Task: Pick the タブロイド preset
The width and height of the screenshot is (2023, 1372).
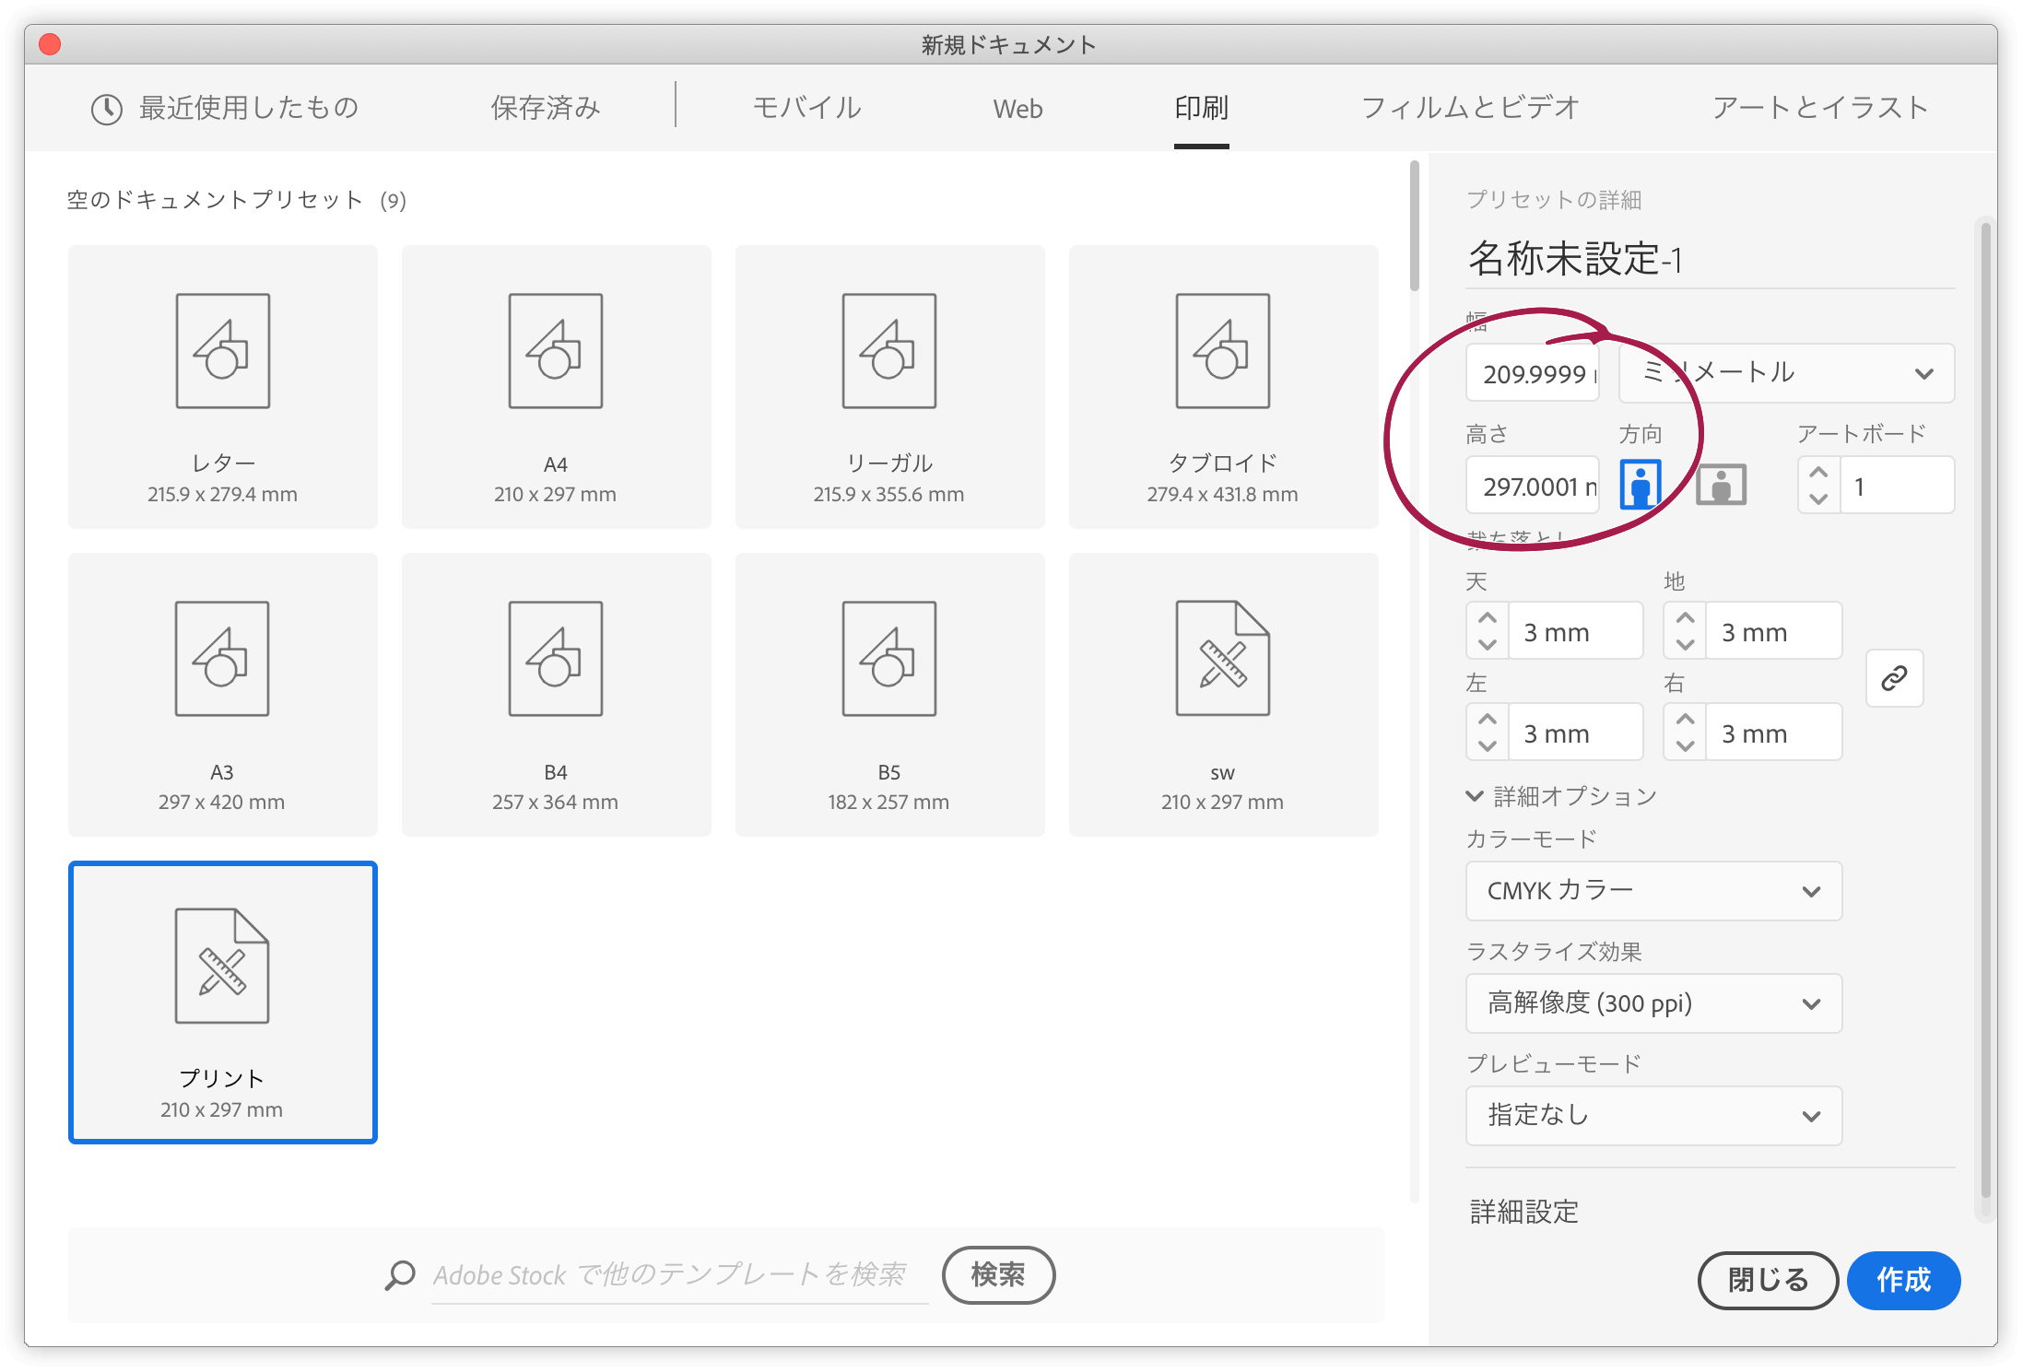Action: point(1223,386)
